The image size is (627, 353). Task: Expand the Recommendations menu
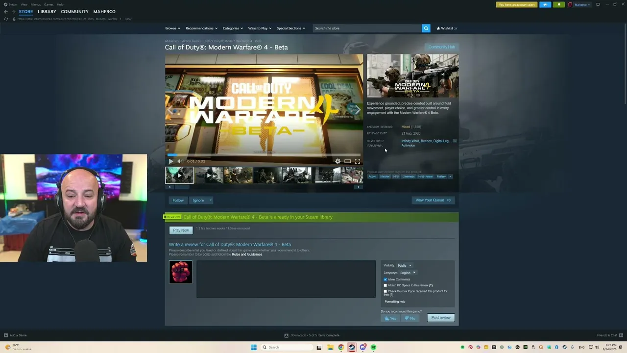pyautogui.click(x=201, y=28)
